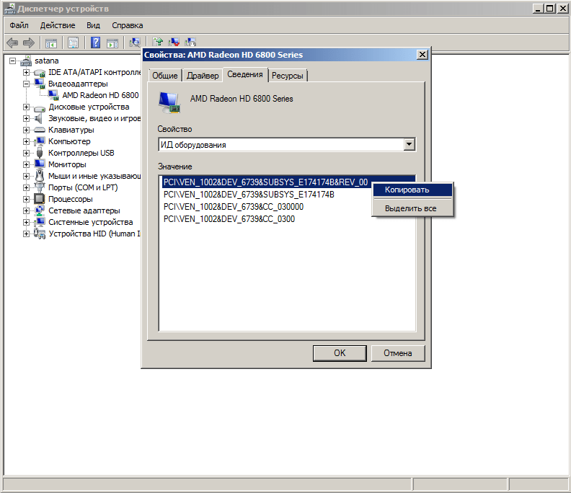Close the Свойства dialog with X
This screenshot has width=571, height=493.
[422, 55]
